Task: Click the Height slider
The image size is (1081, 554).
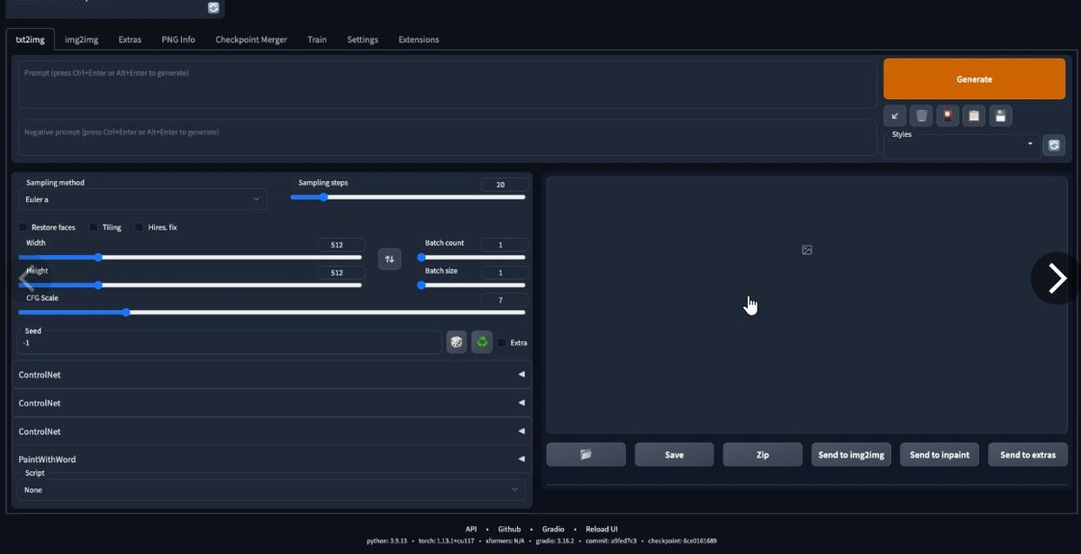Action: 190,285
